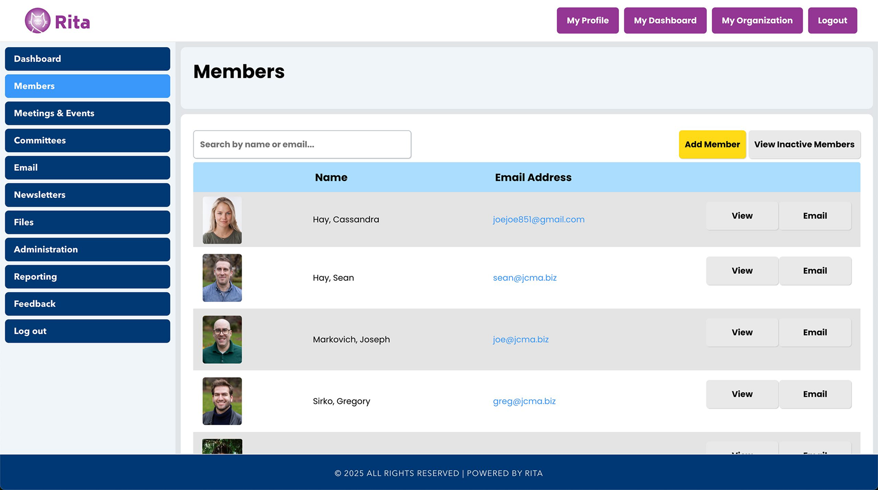Click the search by name field
Viewport: 878px width, 490px height.
pyautogui.click(x=302, y=145)
